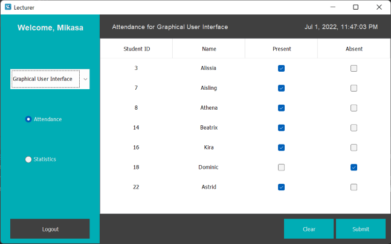Expand course list using the dropdown arrow
This screenshot has height=244, width=391.
85,80
